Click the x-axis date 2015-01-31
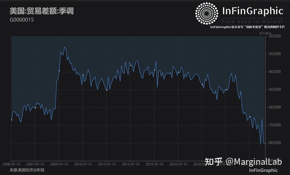 point(155,164)
